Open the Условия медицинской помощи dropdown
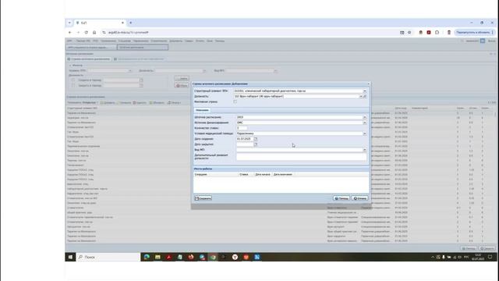 (x=365, y=133)
